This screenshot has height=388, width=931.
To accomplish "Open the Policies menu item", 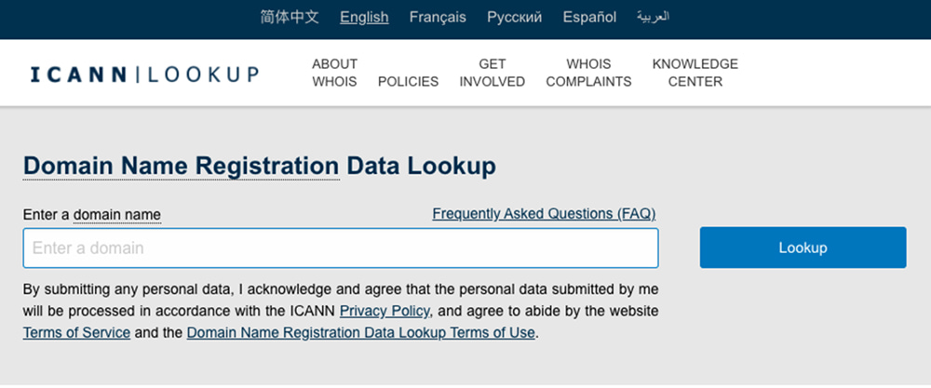I will 408,81.
